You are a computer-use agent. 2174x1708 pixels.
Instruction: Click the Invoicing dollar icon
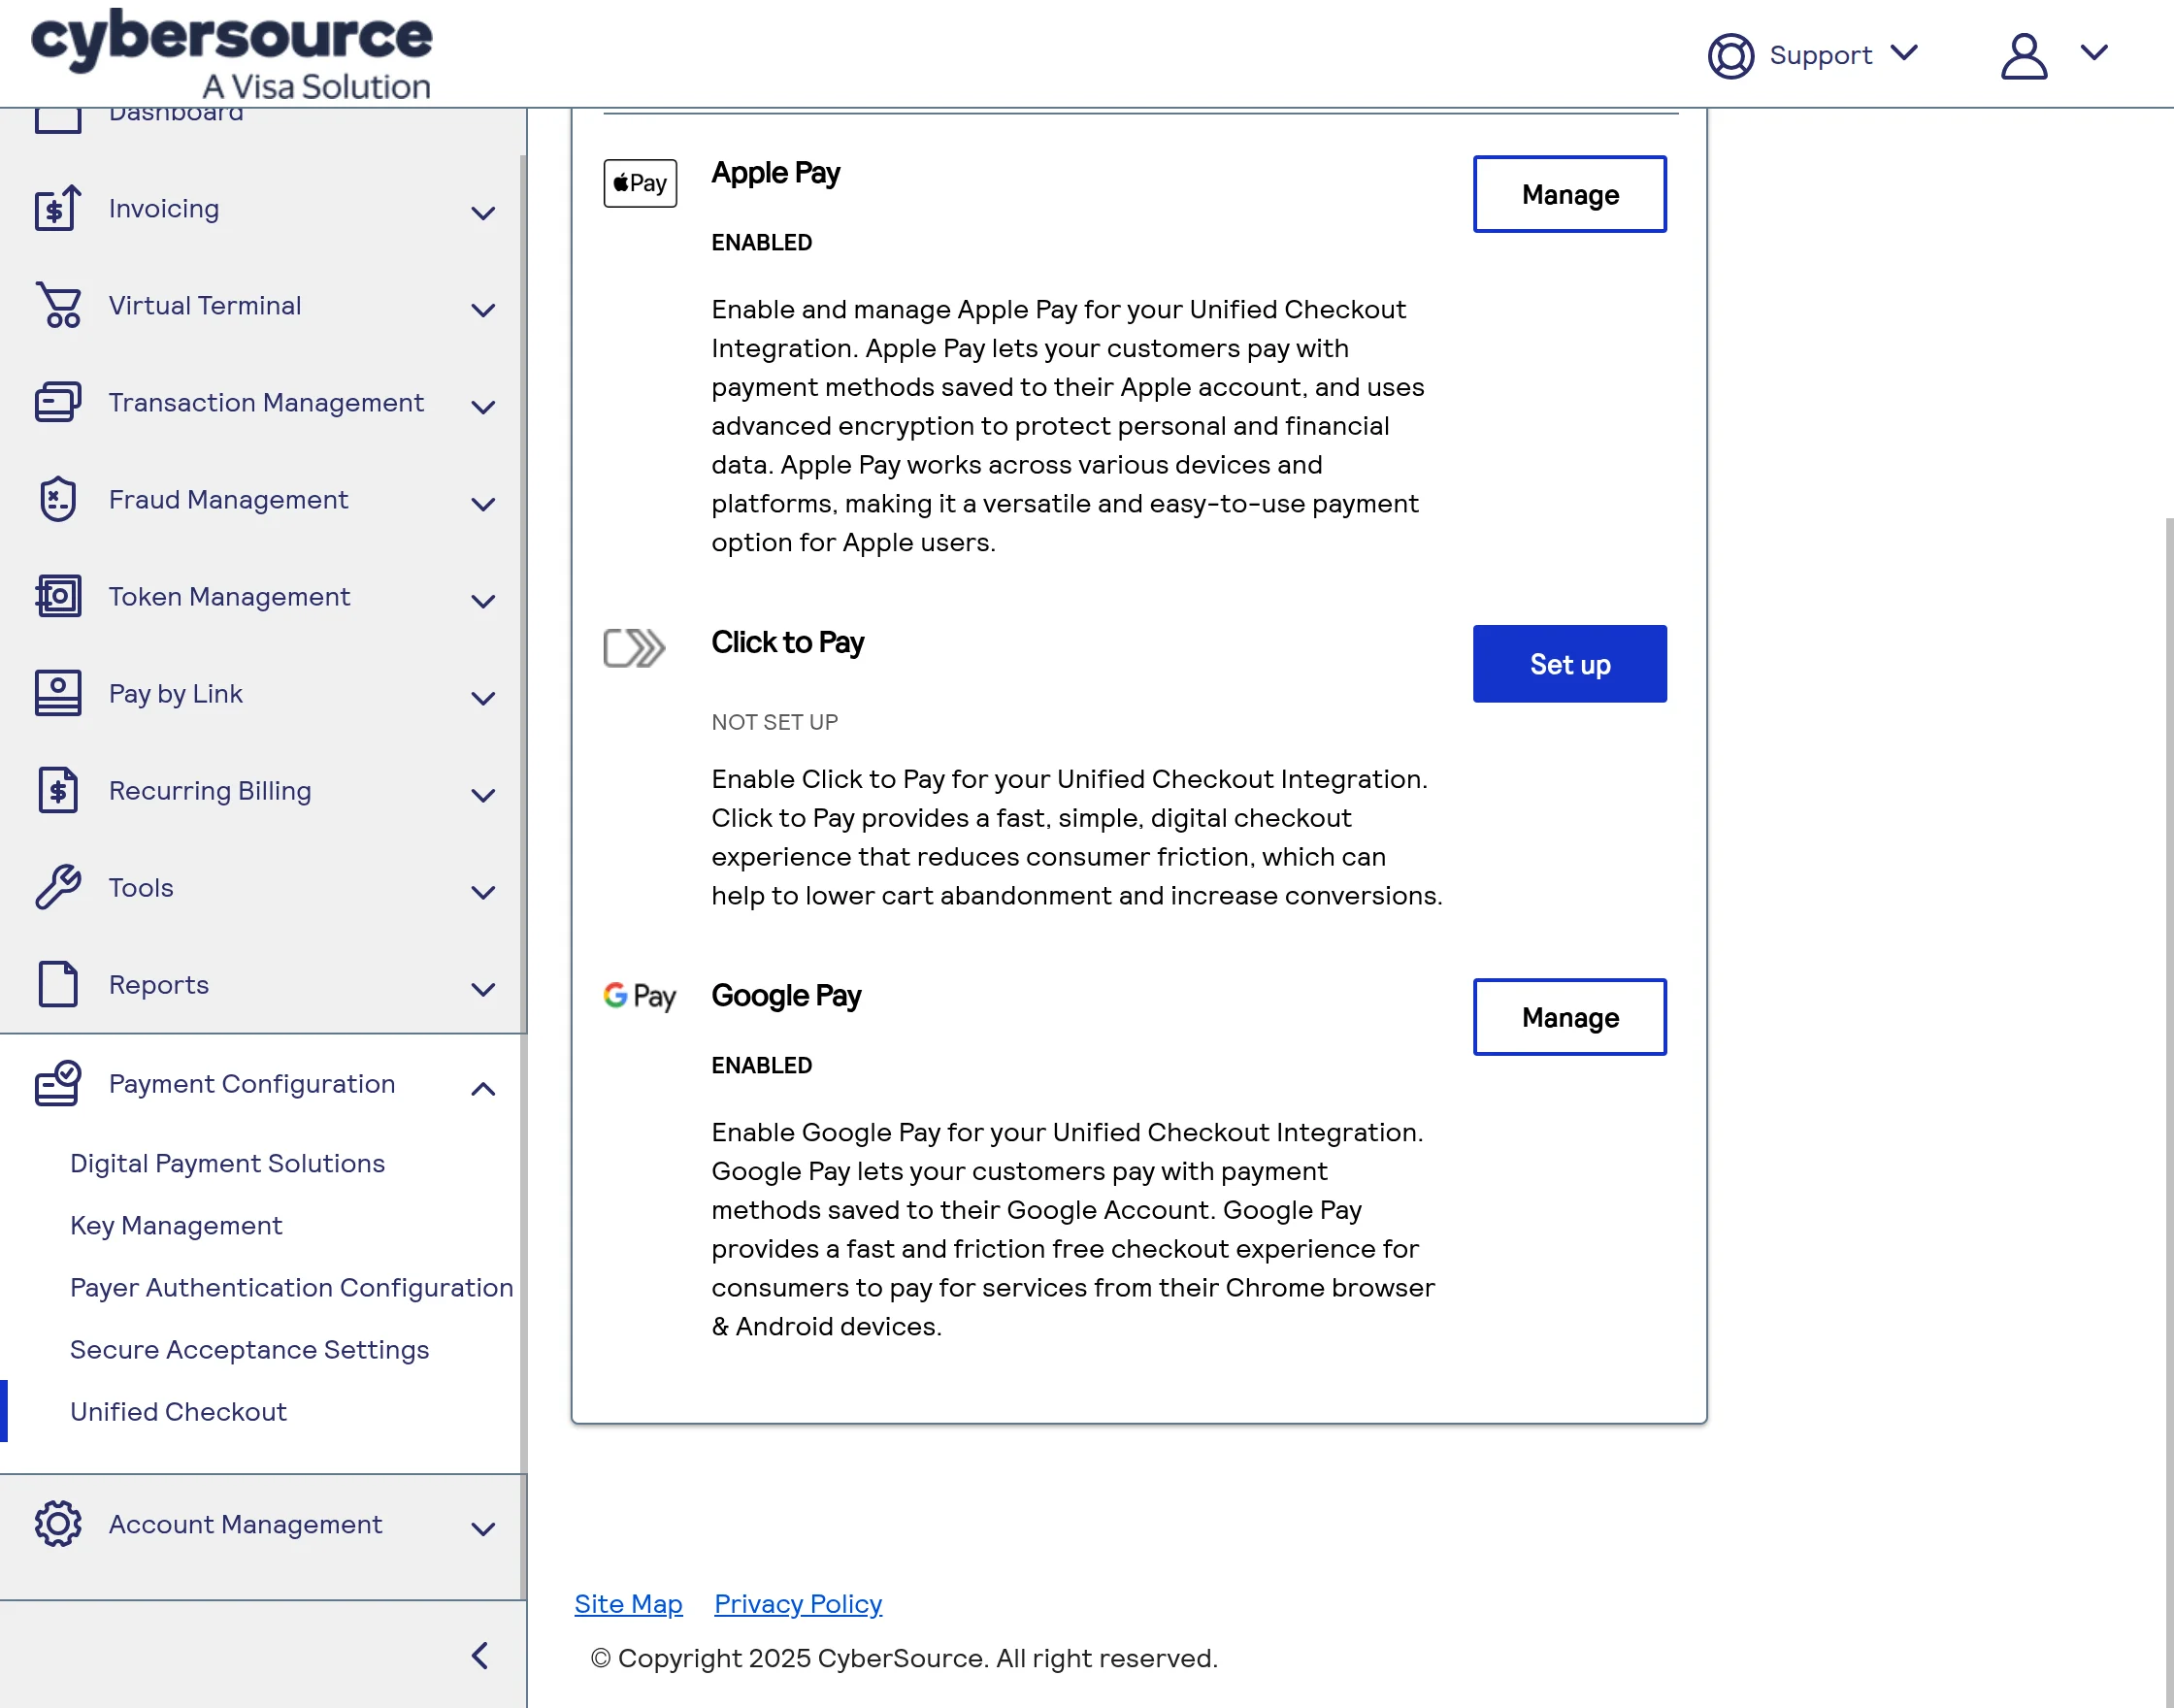point(57,209)
